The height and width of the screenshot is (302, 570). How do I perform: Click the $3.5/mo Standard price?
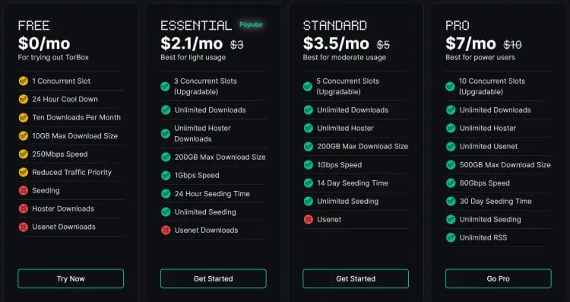[336, 43]
